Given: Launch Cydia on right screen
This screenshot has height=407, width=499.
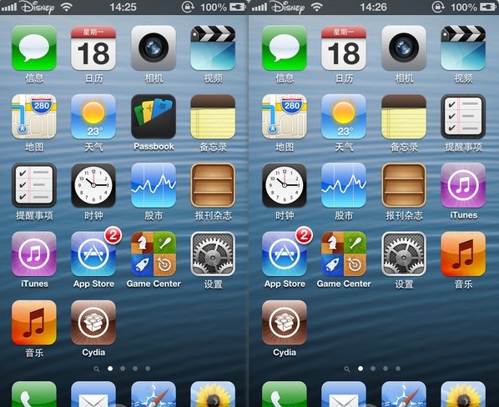Looking at the screenshot, I should [x=285, y=323].
